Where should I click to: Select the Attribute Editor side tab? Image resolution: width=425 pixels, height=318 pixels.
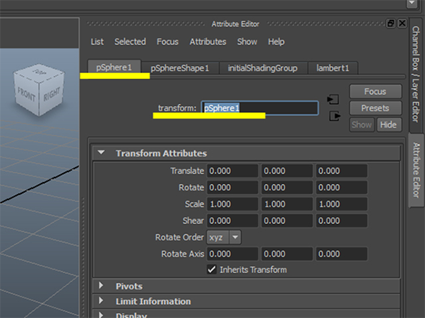416,170
